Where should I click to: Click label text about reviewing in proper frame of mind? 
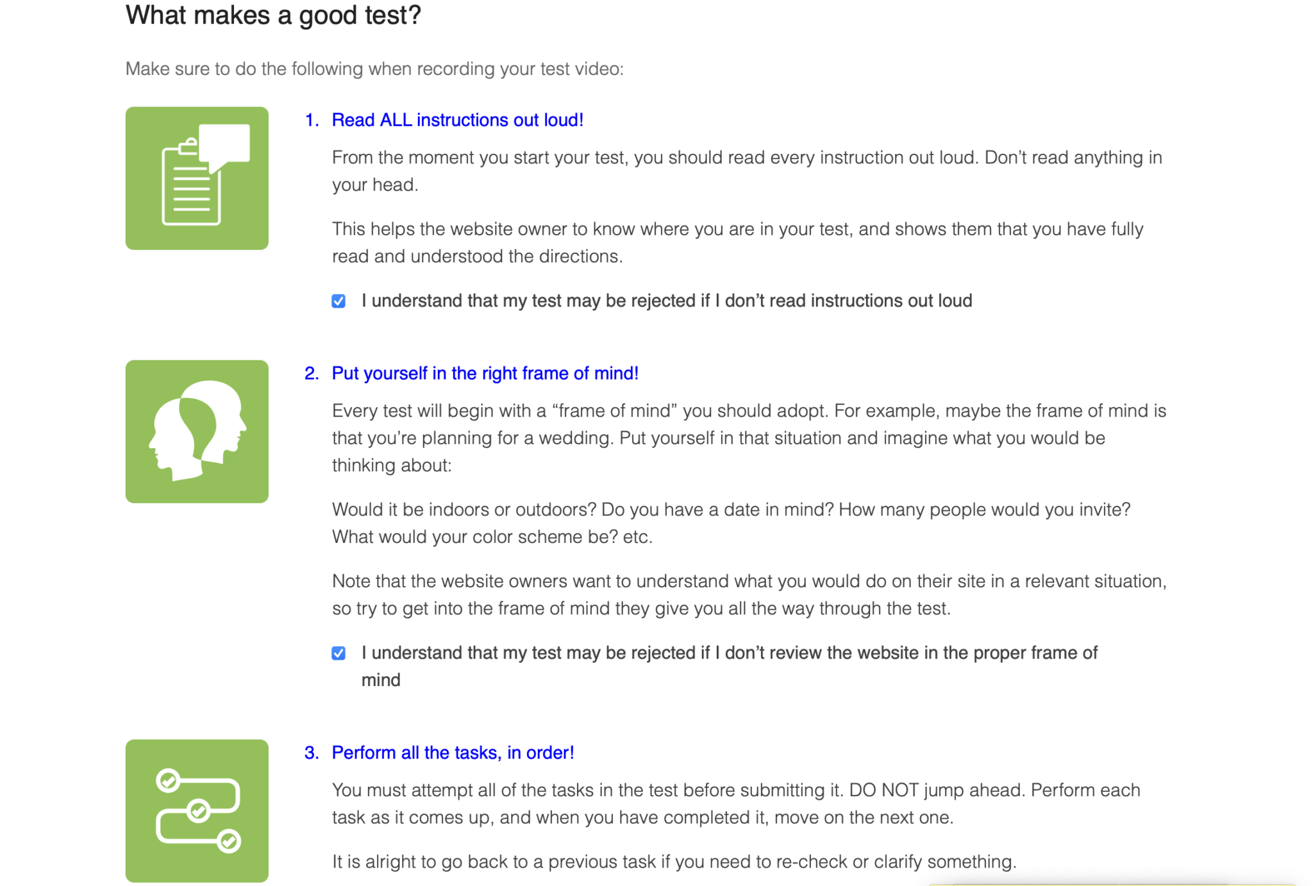730,666
